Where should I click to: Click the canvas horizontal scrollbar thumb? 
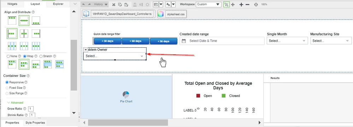click(x=128, y=122)
